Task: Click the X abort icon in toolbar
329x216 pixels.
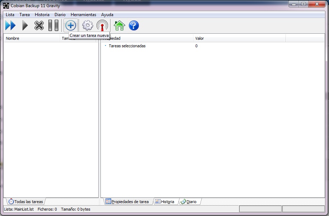Action: (x=39, y=25)
